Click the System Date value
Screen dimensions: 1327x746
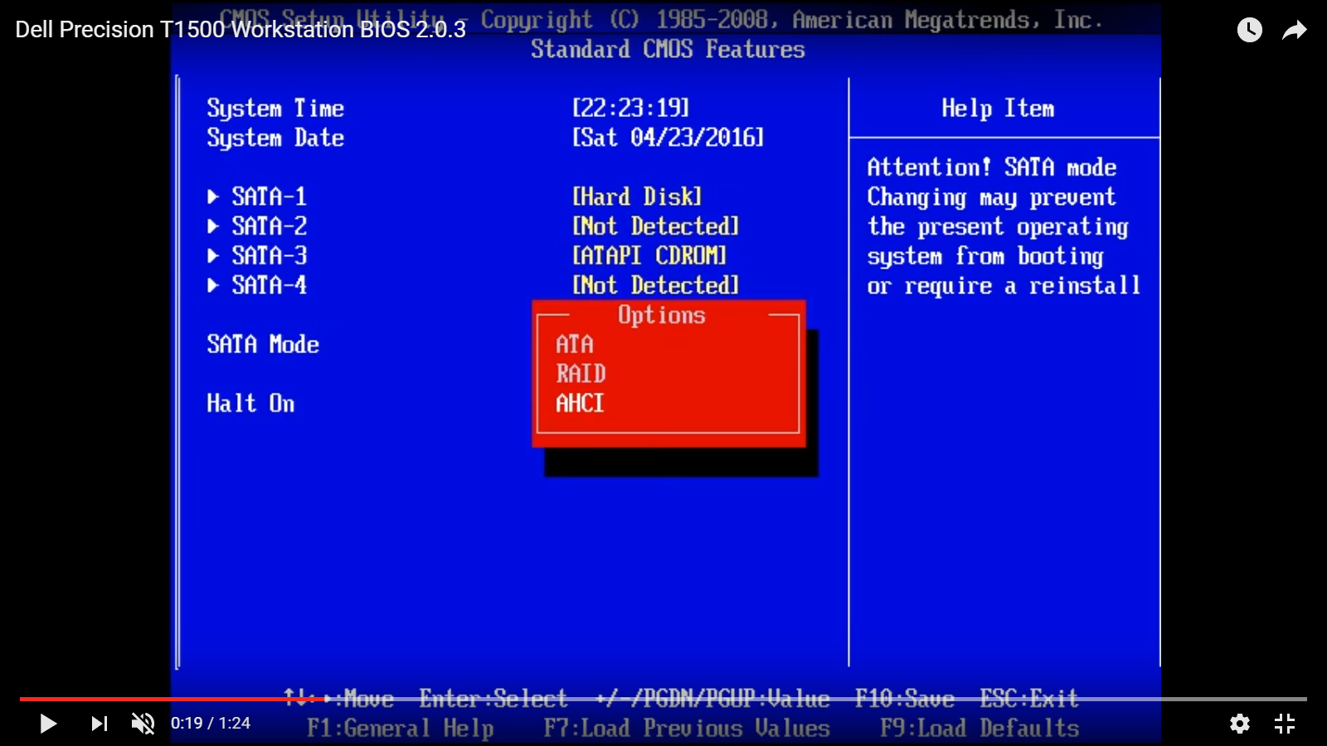[x=668, y=138]
